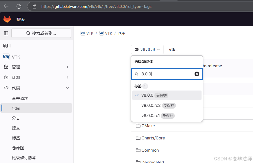Screen dimensions: 253x163
Task: Click the Charts/Core folder icon
Action: click(x=138, y=138)
